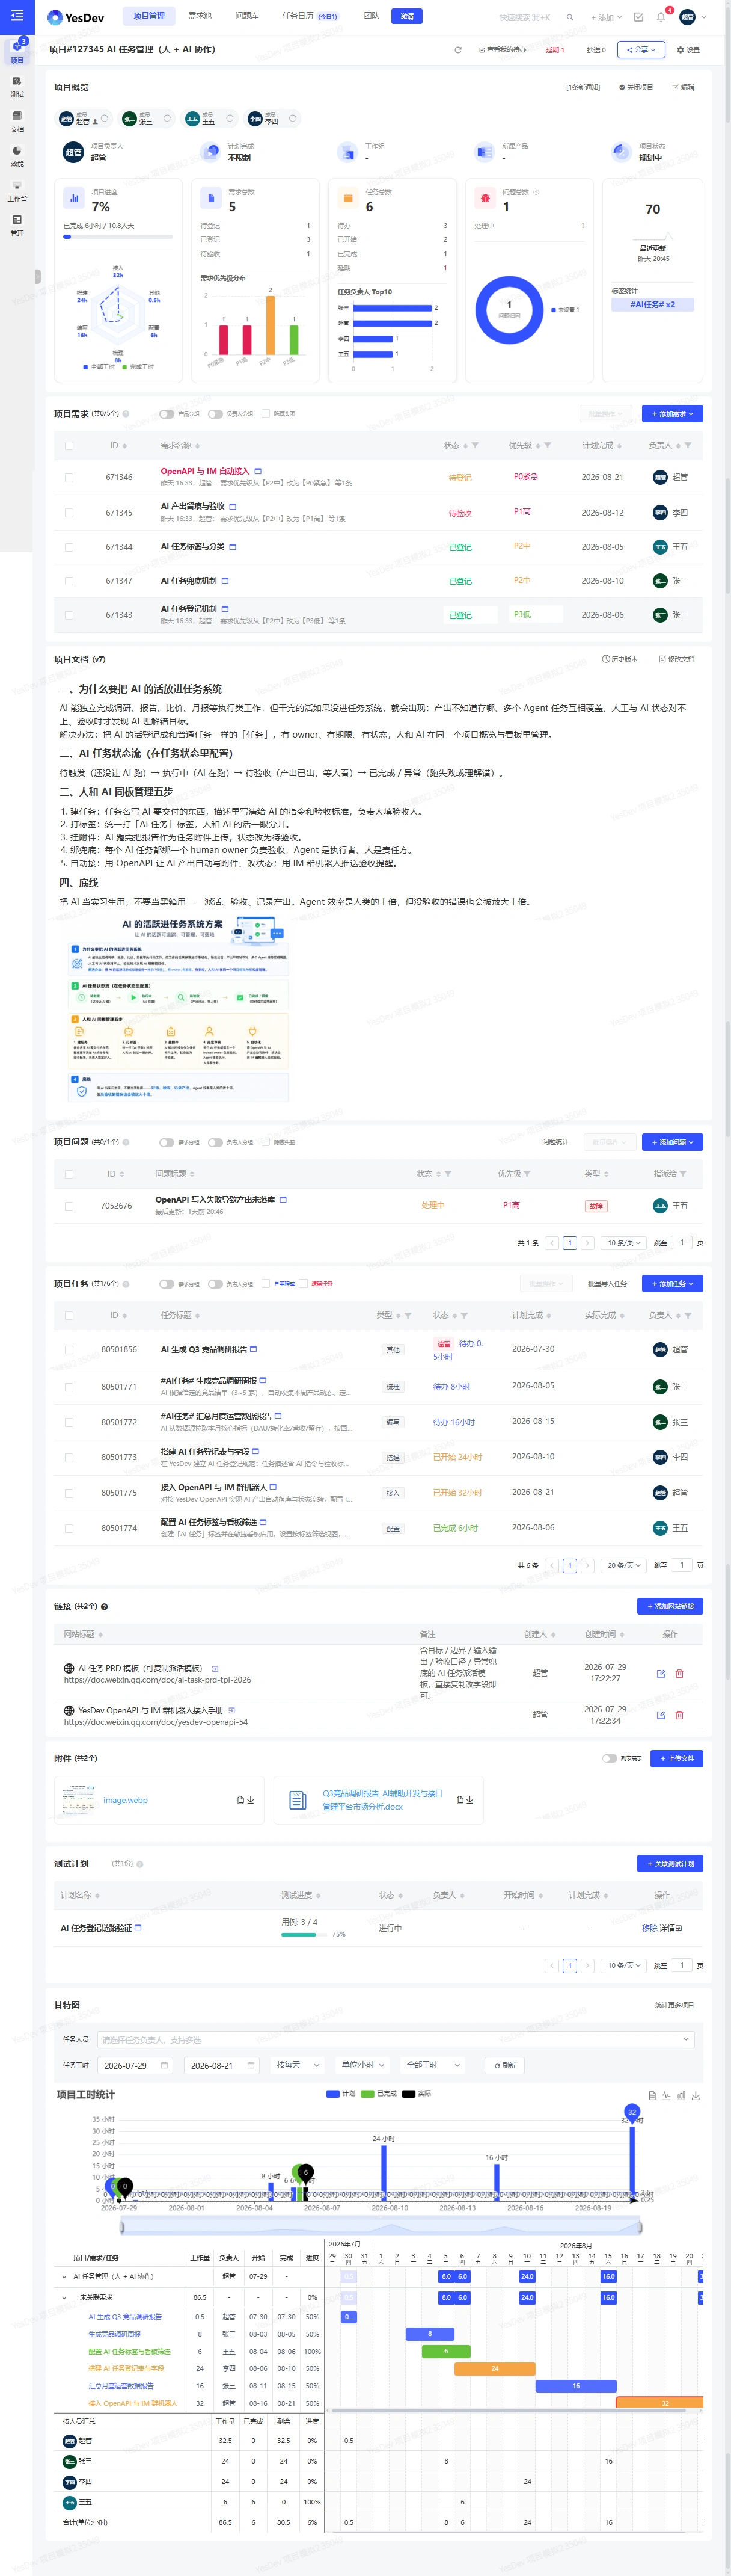Switch 项目工时统计 chart to bar view icon
Image resolution: width=731 pixels, height=2576 pixels.
(x=681, y=2096)
